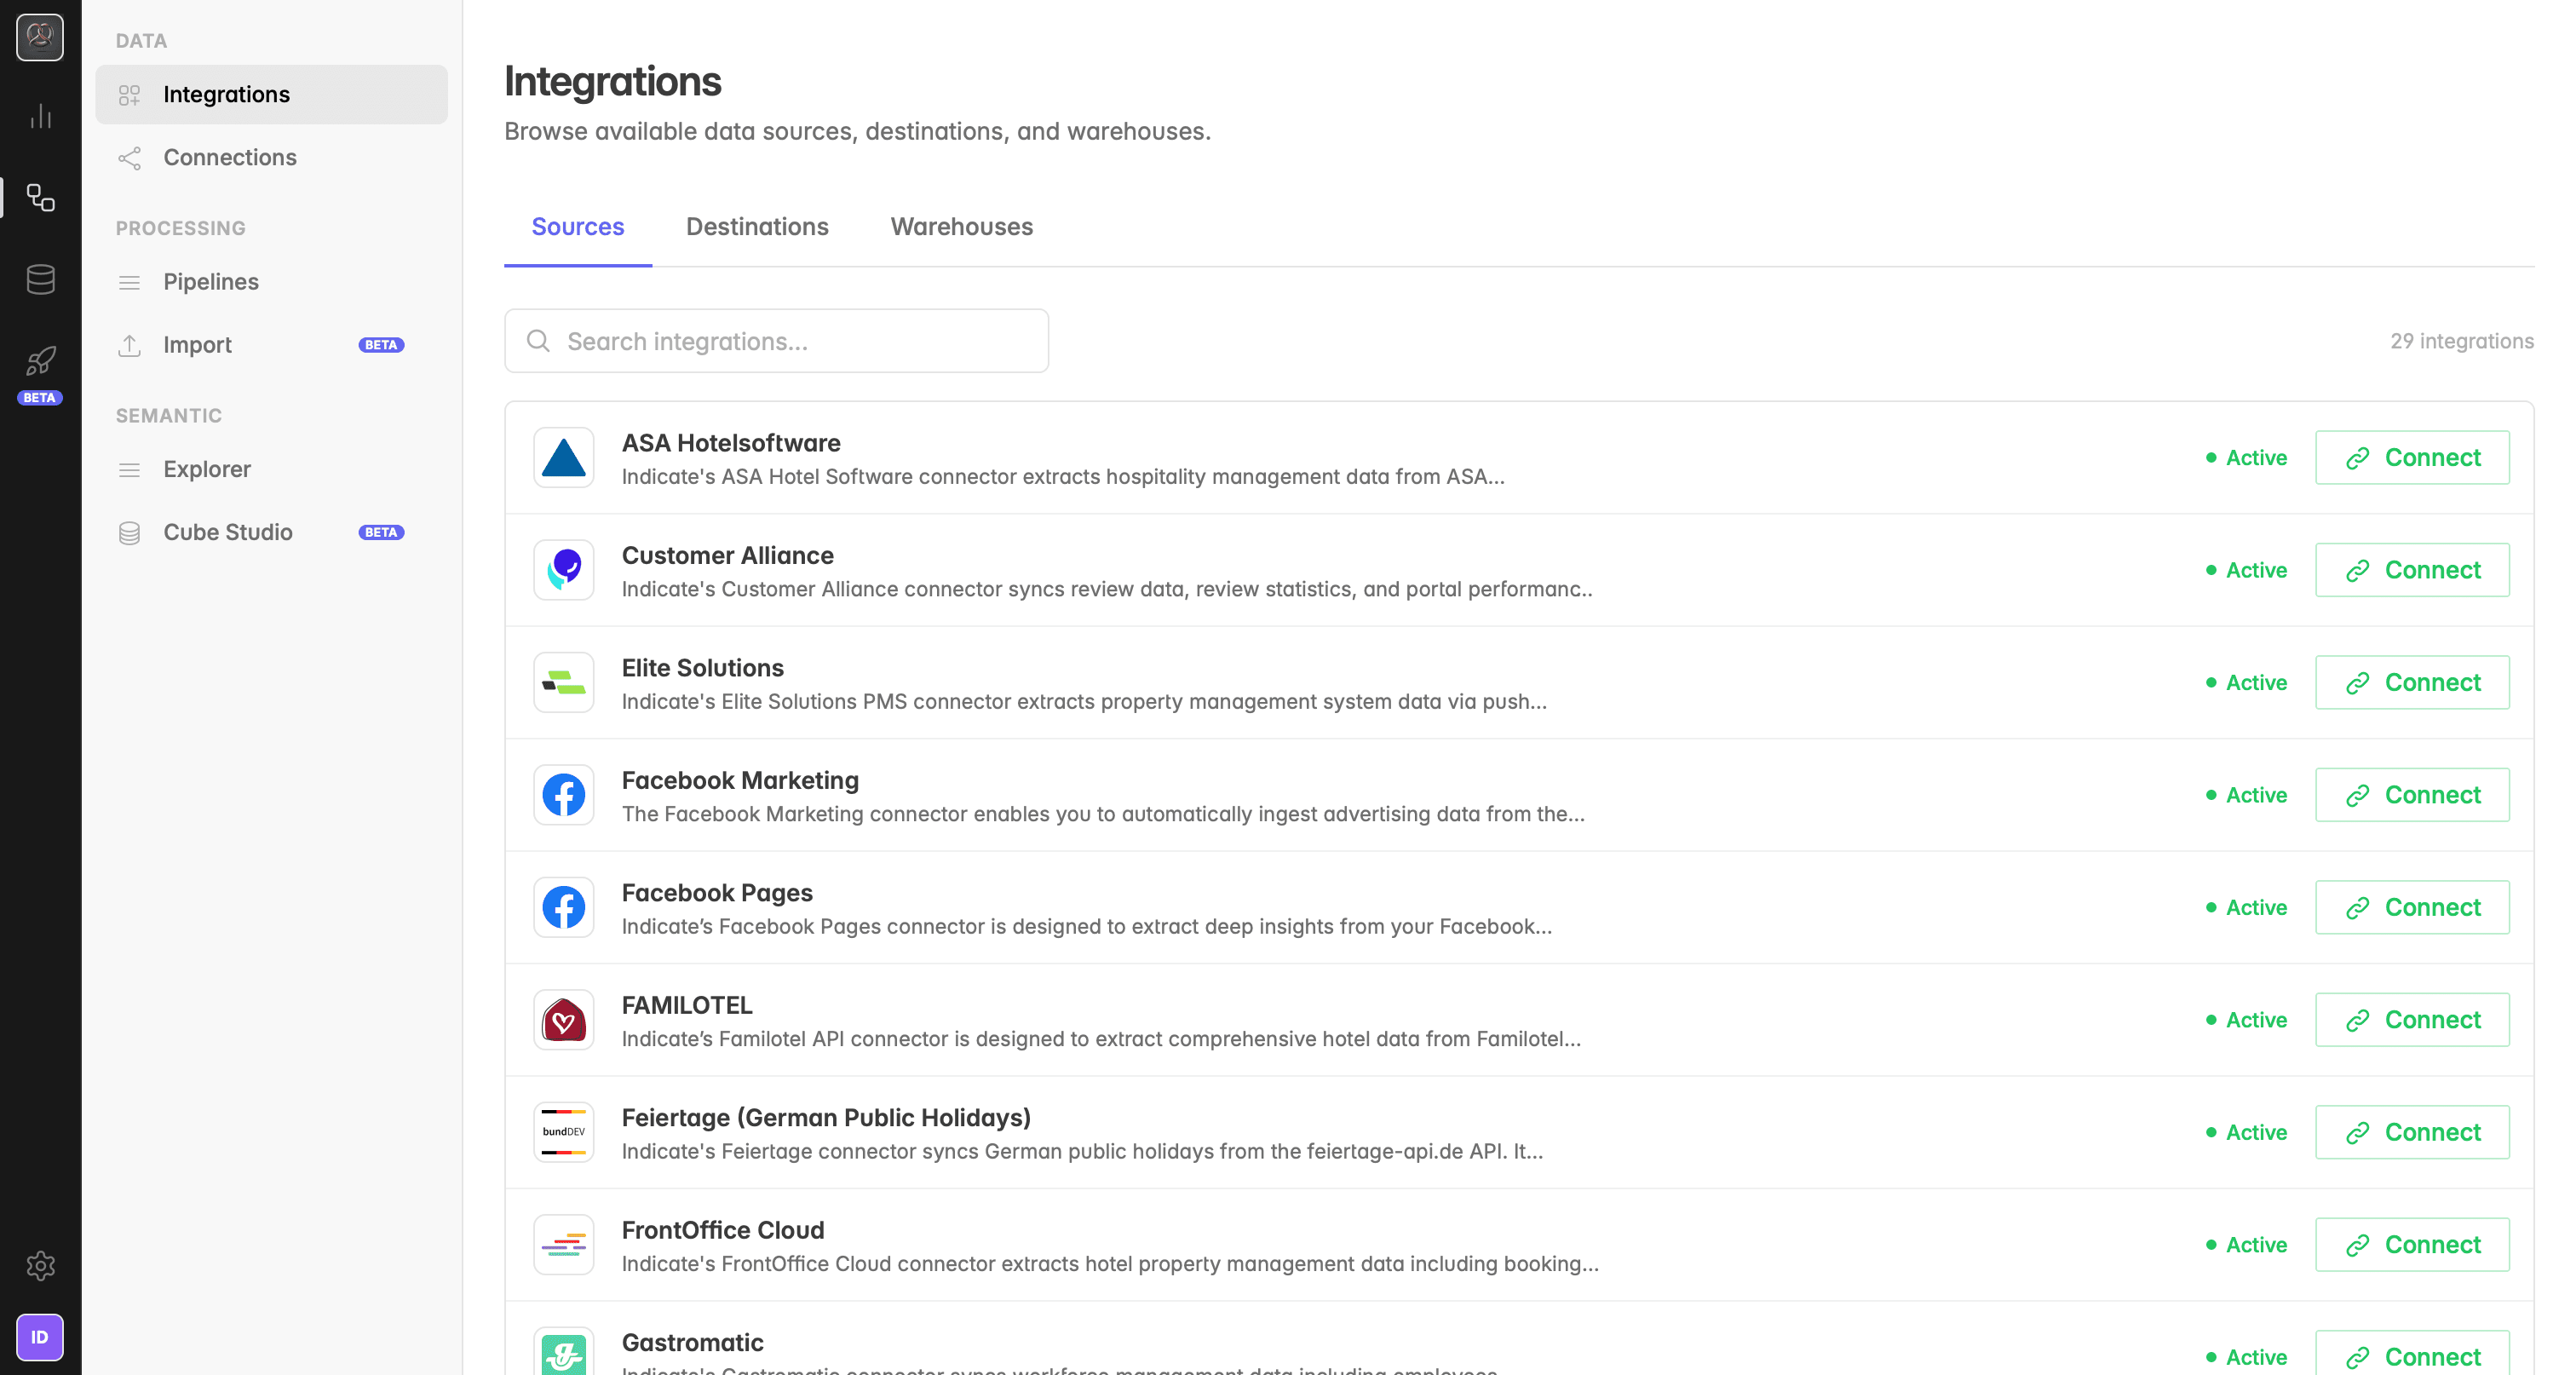Viewport: 2576px width, 1375px height.
Task: Connect Customer Alliance
Action: 2412,570
